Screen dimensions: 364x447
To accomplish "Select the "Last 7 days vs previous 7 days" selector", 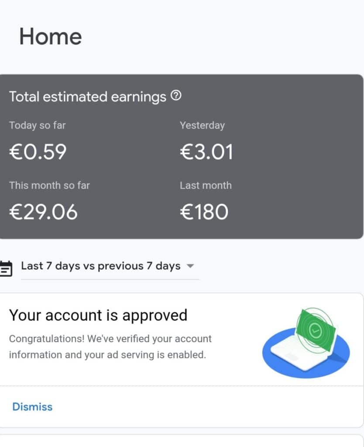I will coord(101,266).
